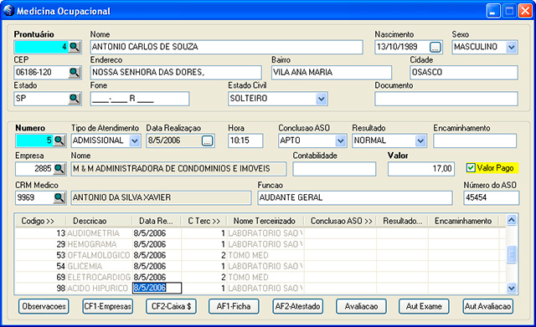536x327 pixels.
Task: Click the C Terc >> column header
Action: click(204, 221)
